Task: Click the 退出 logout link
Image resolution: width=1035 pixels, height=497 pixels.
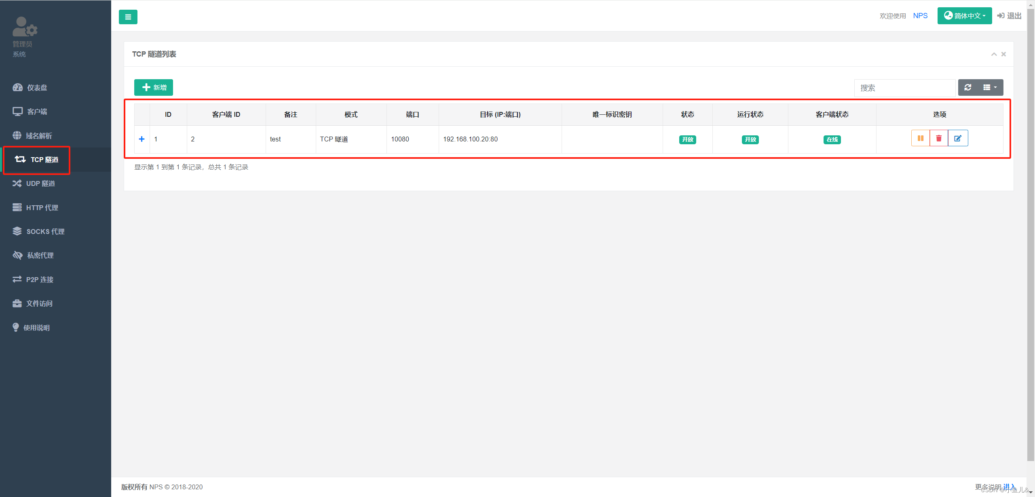Action: pos(1010,16)
